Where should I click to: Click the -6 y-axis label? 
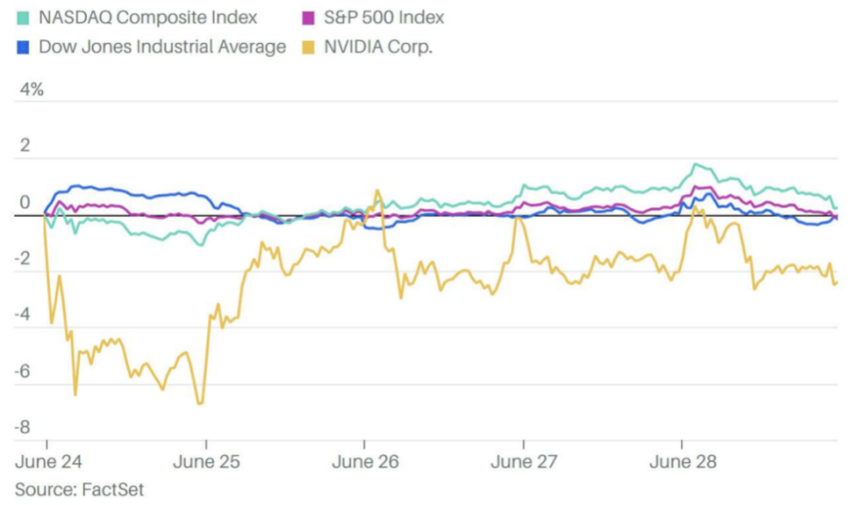(24, 371)
